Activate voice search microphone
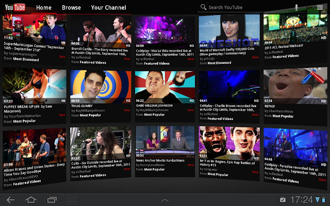Viewport: 330px width, 206px height. point(296,7)
